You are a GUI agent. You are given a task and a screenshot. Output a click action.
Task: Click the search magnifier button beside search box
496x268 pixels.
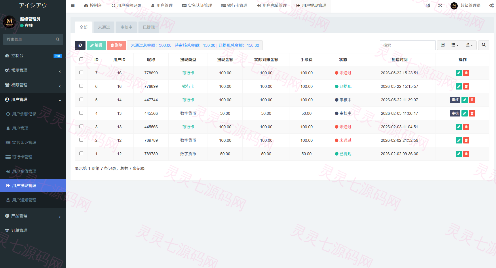pyautogui.click(x=484, y=45)
